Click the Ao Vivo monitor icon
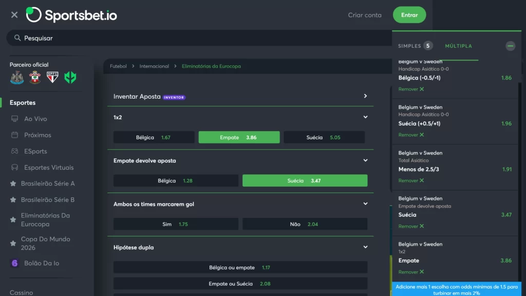This screenshot has height=296, width=526. [14, 119]
